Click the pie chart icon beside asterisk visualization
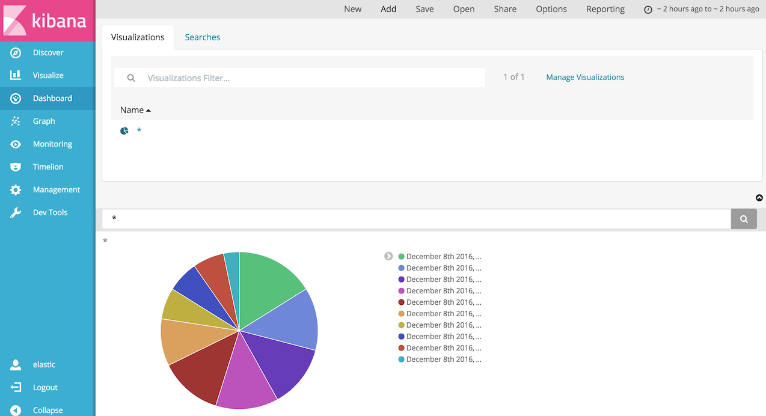The height and width of the screenshot is (416, 766). tap(124, 130)
